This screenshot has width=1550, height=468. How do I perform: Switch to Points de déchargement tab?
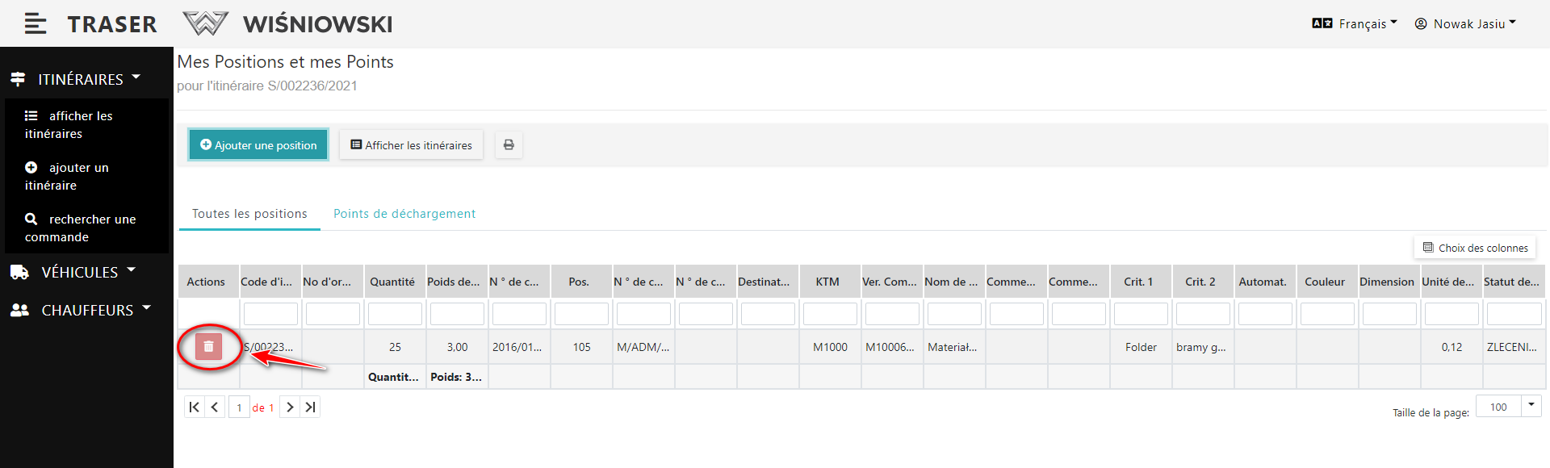tap(404, 214)
